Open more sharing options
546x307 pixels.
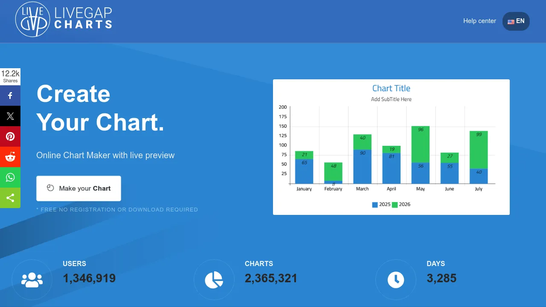tap(10, 198)
